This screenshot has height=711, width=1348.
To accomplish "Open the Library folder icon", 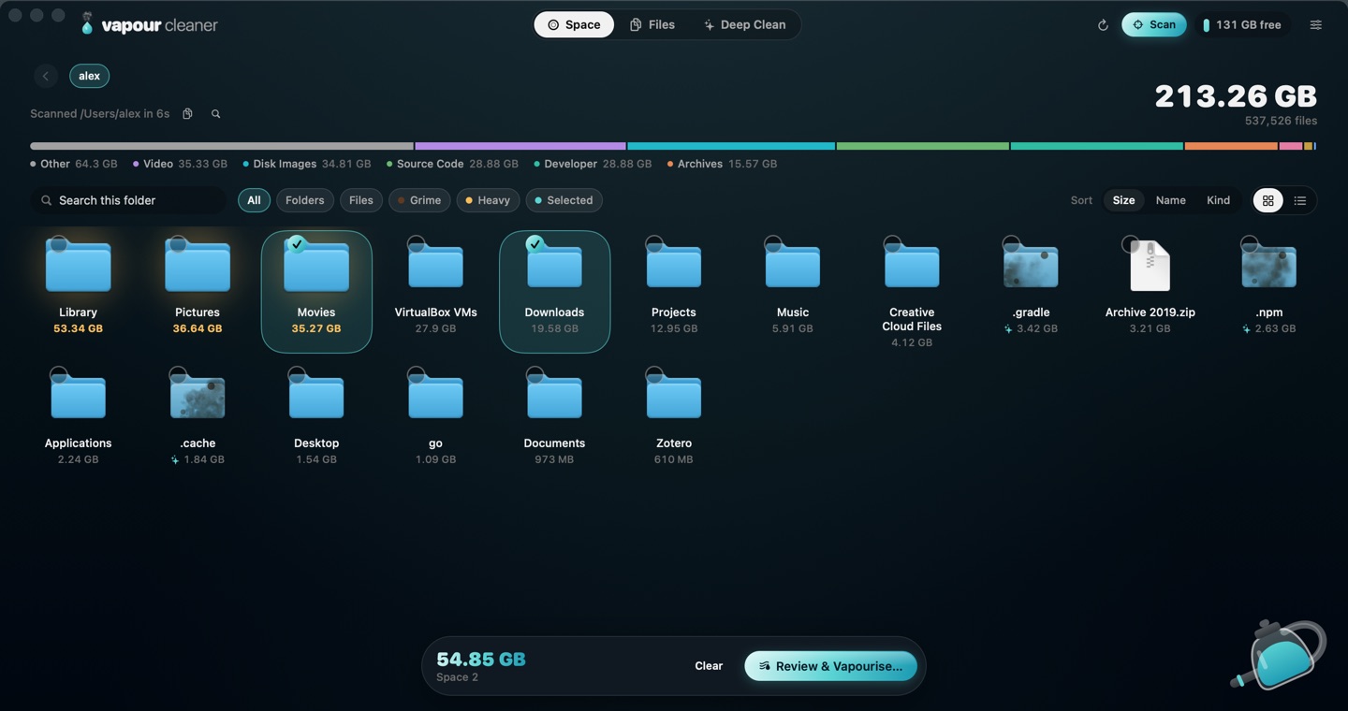I will coord(79,266).
